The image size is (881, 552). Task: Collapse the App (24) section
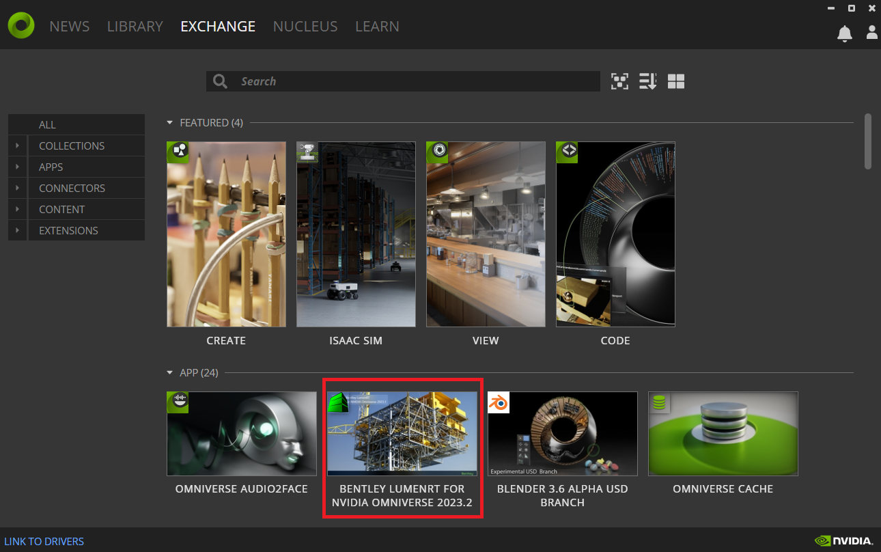coord(170,373)
